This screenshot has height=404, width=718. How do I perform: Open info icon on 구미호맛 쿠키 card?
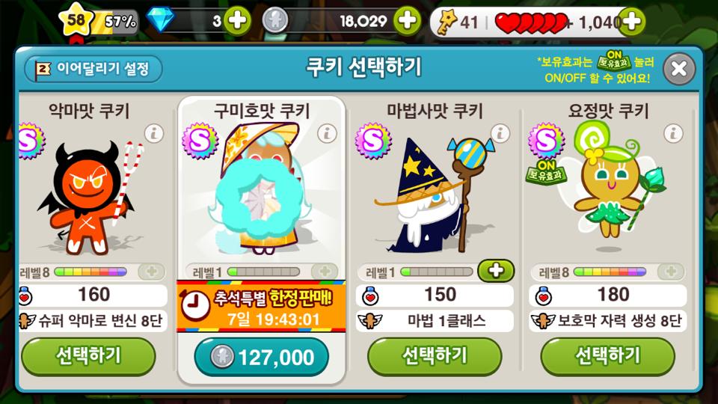[327, 133]
